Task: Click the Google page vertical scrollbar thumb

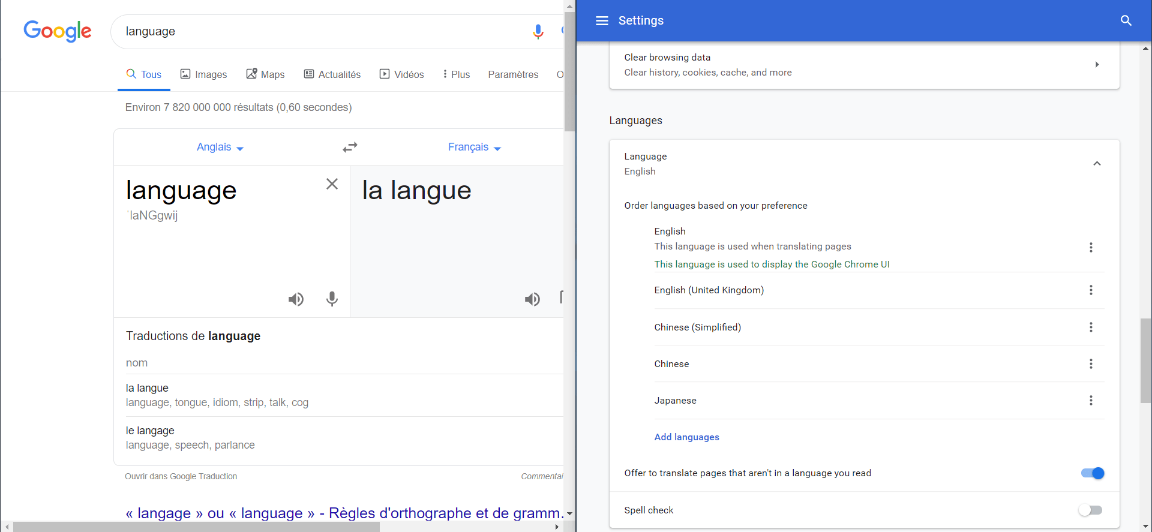Action: 569,71
